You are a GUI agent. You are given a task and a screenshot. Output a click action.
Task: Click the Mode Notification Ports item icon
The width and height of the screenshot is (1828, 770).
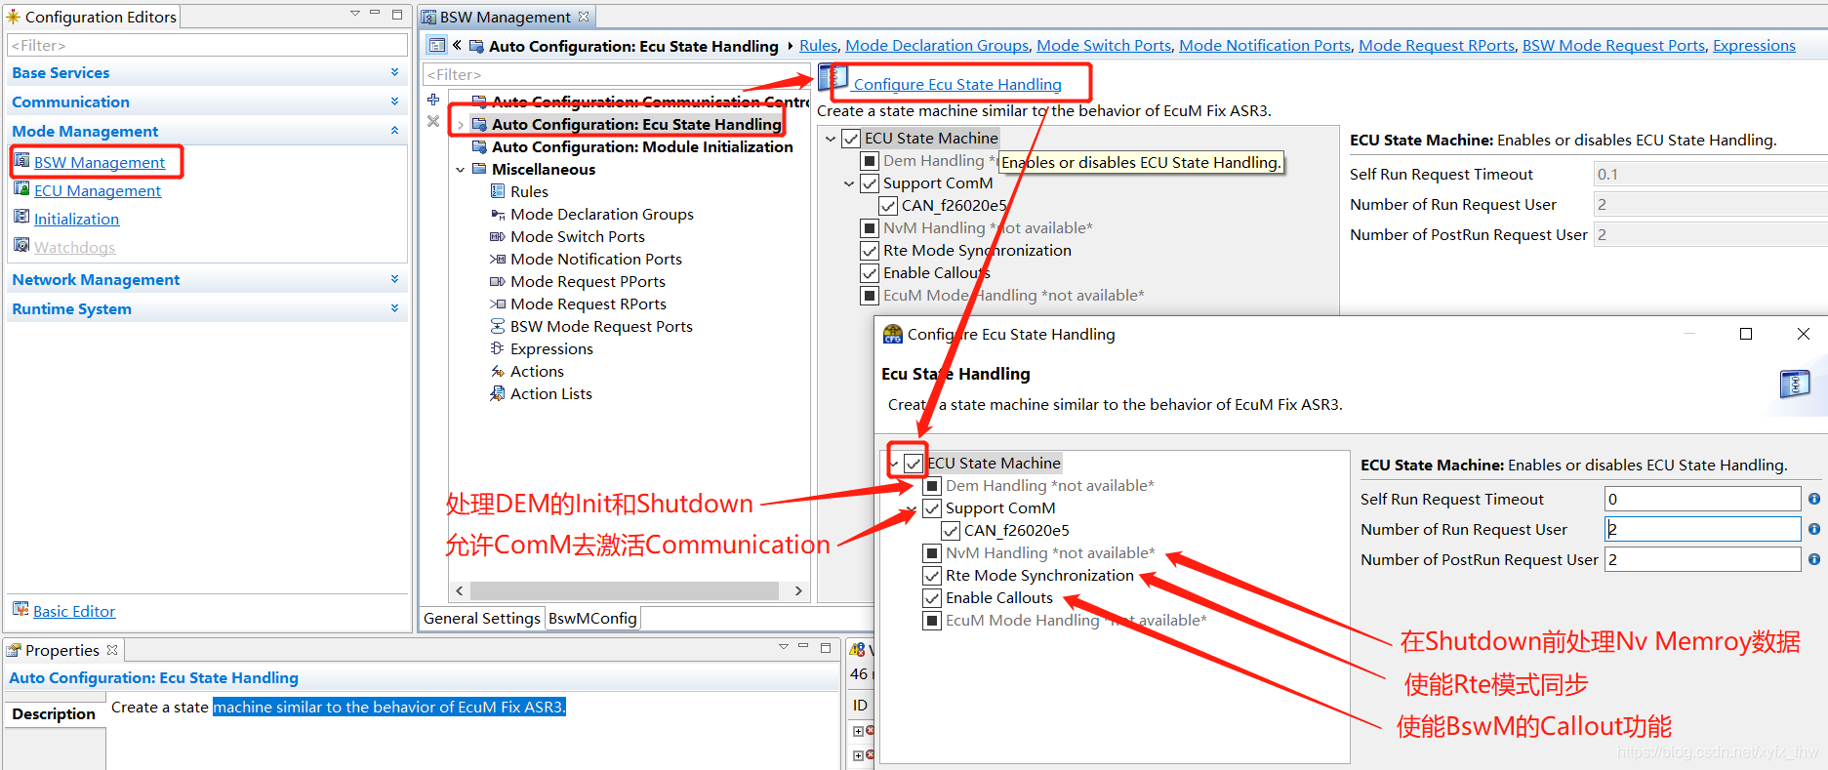(498, 259)
